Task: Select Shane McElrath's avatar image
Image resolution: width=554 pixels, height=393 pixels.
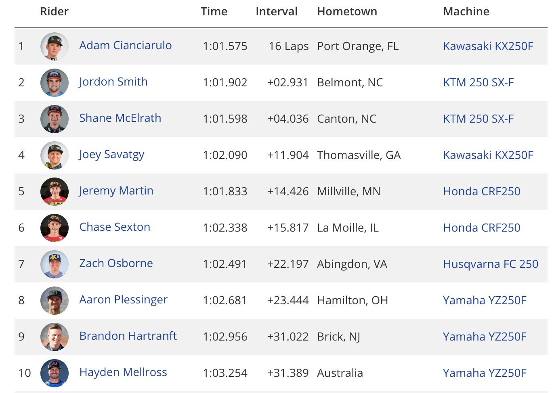Action: (x=55, y=119)
